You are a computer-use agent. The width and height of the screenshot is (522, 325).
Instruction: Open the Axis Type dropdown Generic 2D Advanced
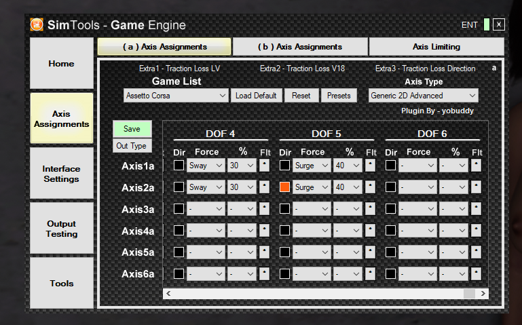point(423,96)
